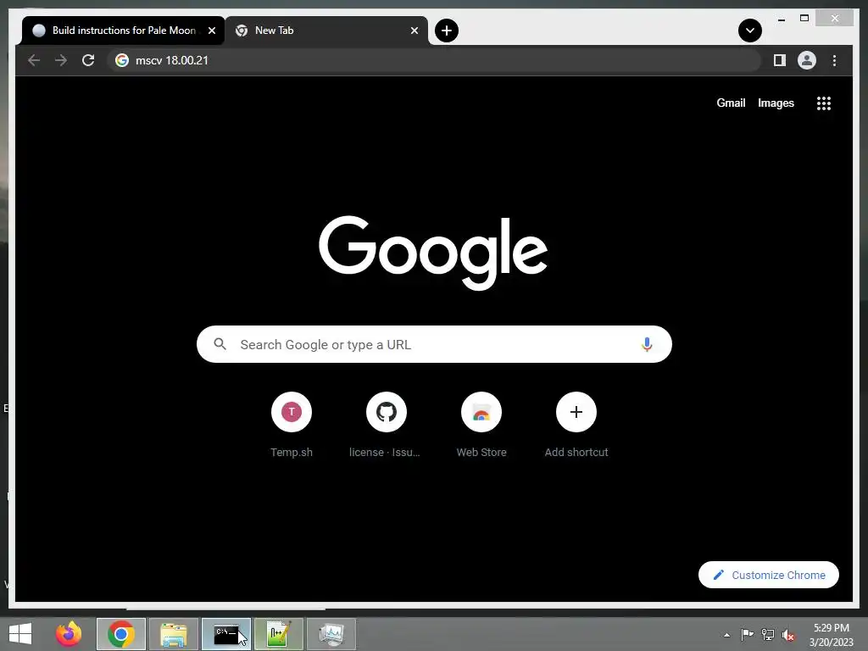Image resolution: width=868 pixels, height=651 pixels.
Task: Open the Web Store shortcut
Action: pos(481,425)
